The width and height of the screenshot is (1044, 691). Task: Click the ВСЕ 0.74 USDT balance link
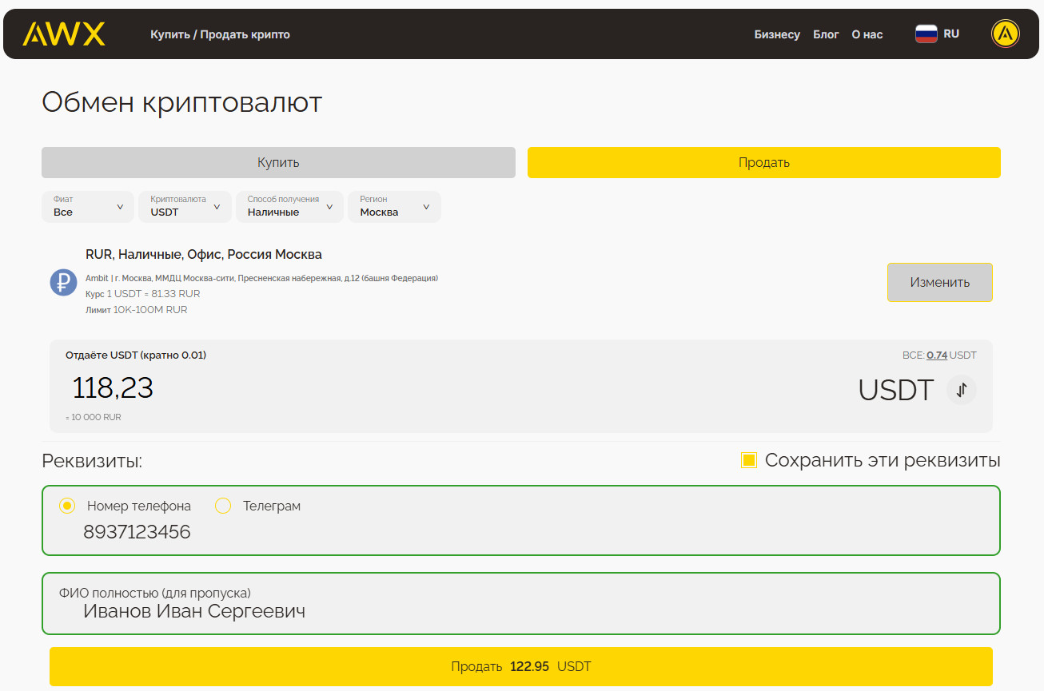click(x=937, y=355)
